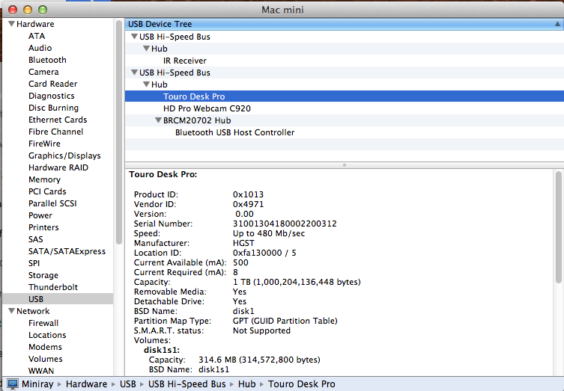Click the split pane divider handle
The height and width of the screenshot is (391, 564).
pos(345,165)
